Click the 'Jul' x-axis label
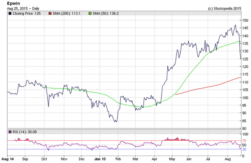The image size is (251, 163). pos(208,159)
